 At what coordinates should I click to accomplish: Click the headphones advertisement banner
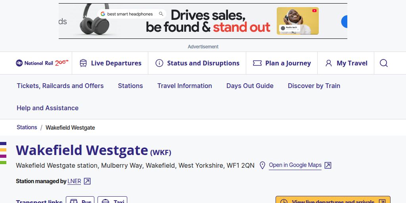pyautogui.click(x=203, y=21)
